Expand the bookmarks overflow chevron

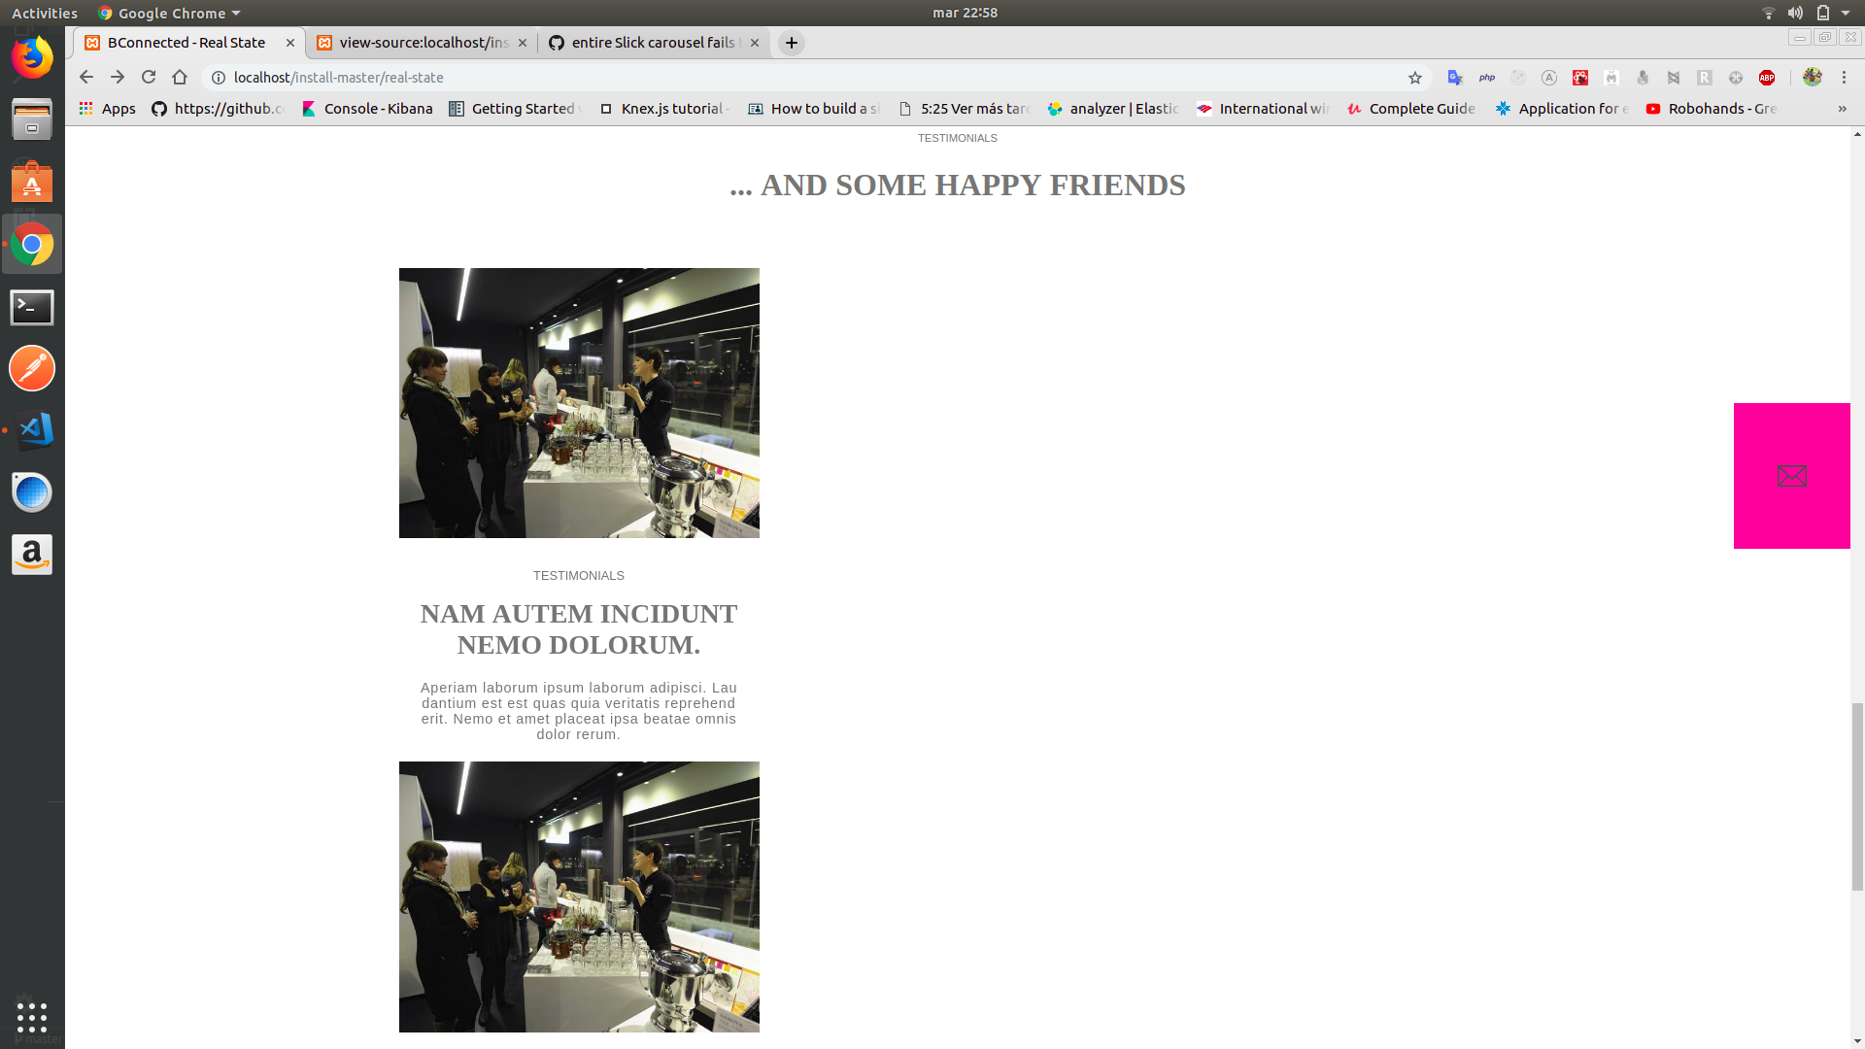click(x=1842, y=109)
